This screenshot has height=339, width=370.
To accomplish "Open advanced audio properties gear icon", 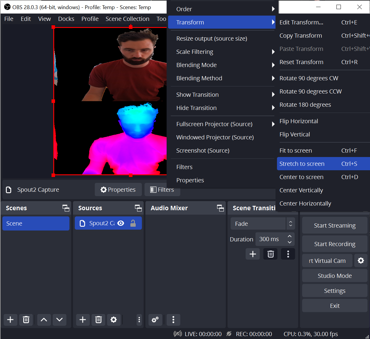I will [155, 320].
